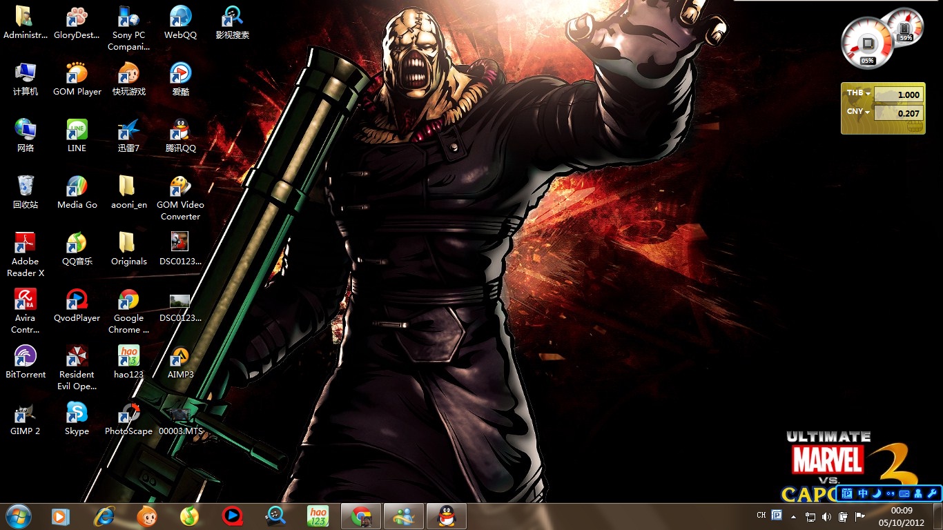Viewport: 943px width, 530px height.
Task: Open the WebQQ desktop shortcut
Action: 180,23
